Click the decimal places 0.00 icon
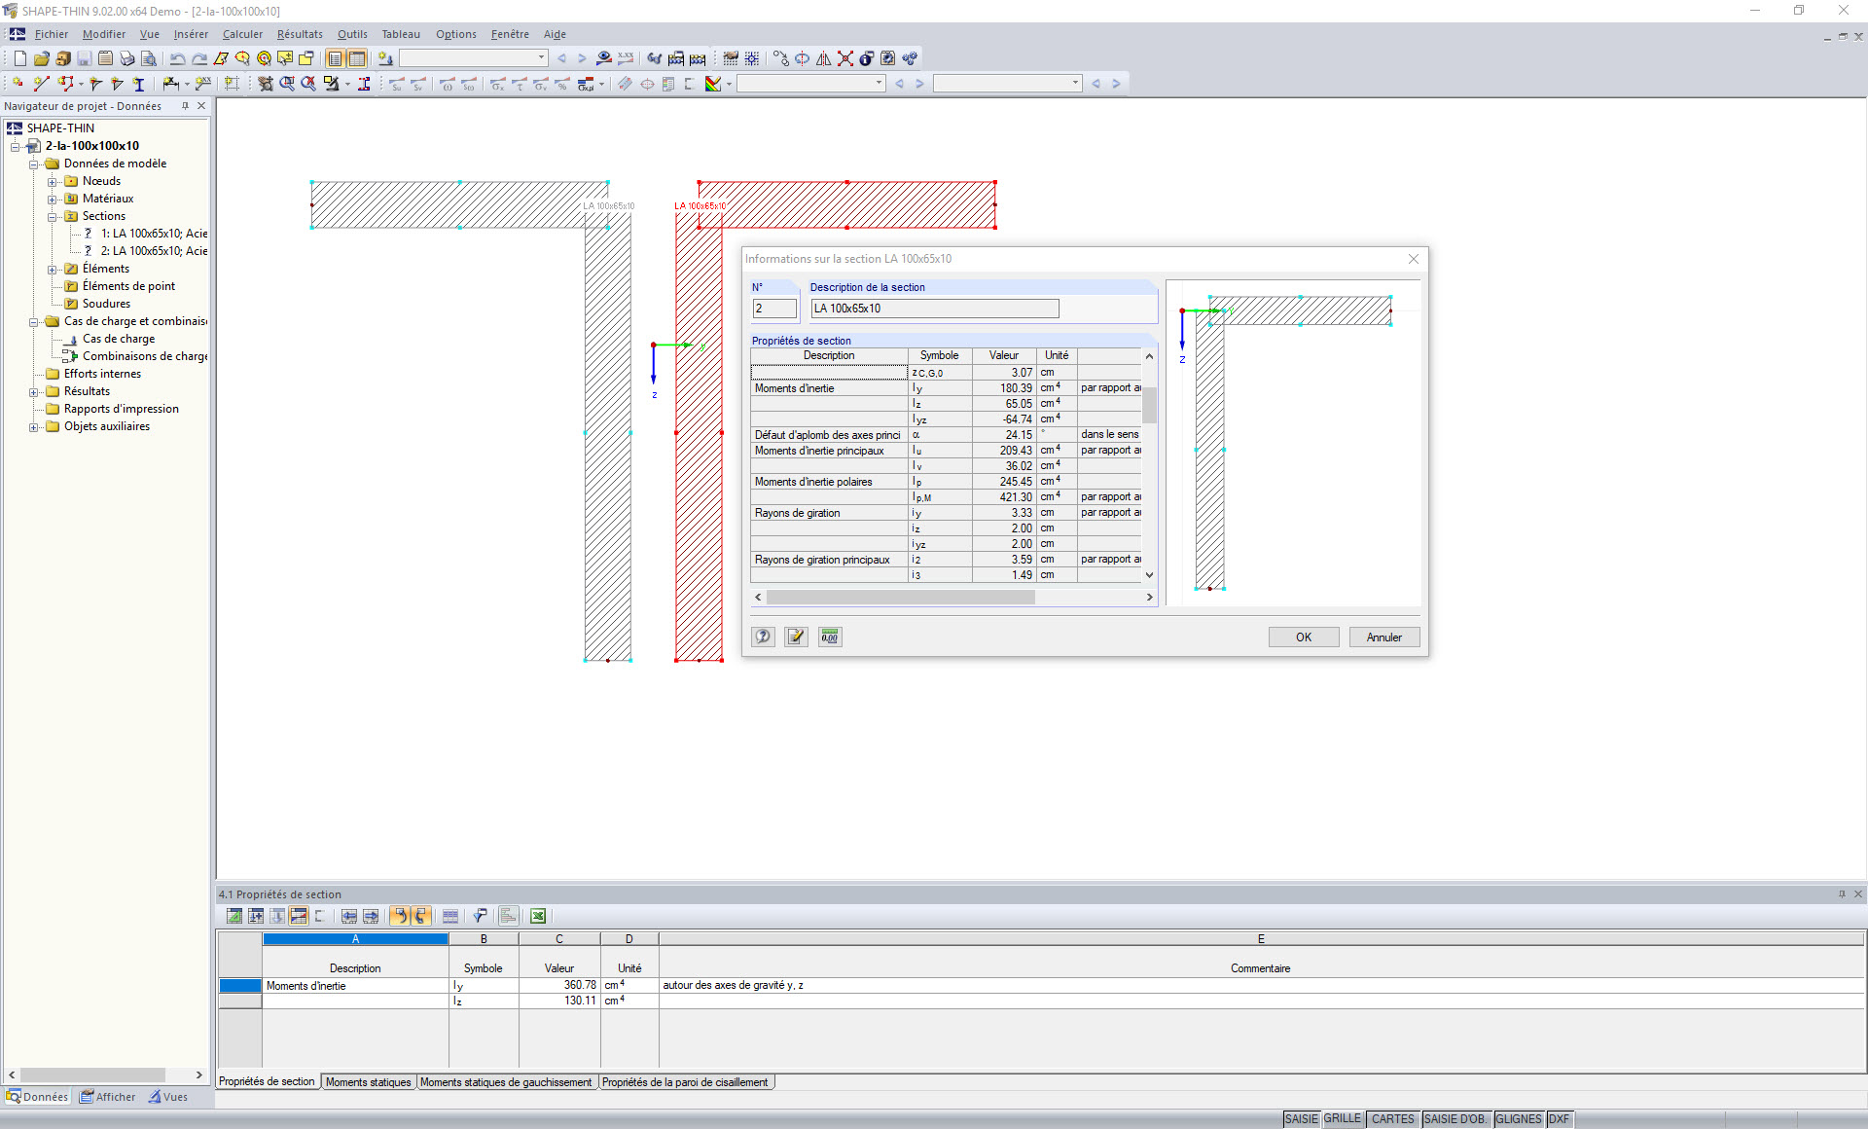This screenshot has height=1129, width=1868. (x=830, y=637)
